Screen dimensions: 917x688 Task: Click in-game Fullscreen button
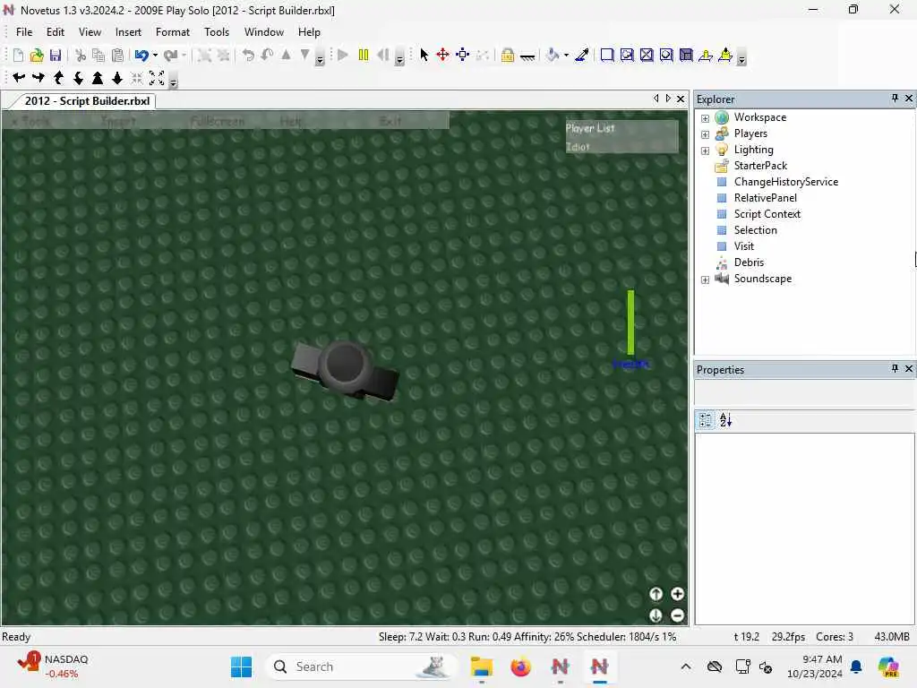[x=218, y=121]
